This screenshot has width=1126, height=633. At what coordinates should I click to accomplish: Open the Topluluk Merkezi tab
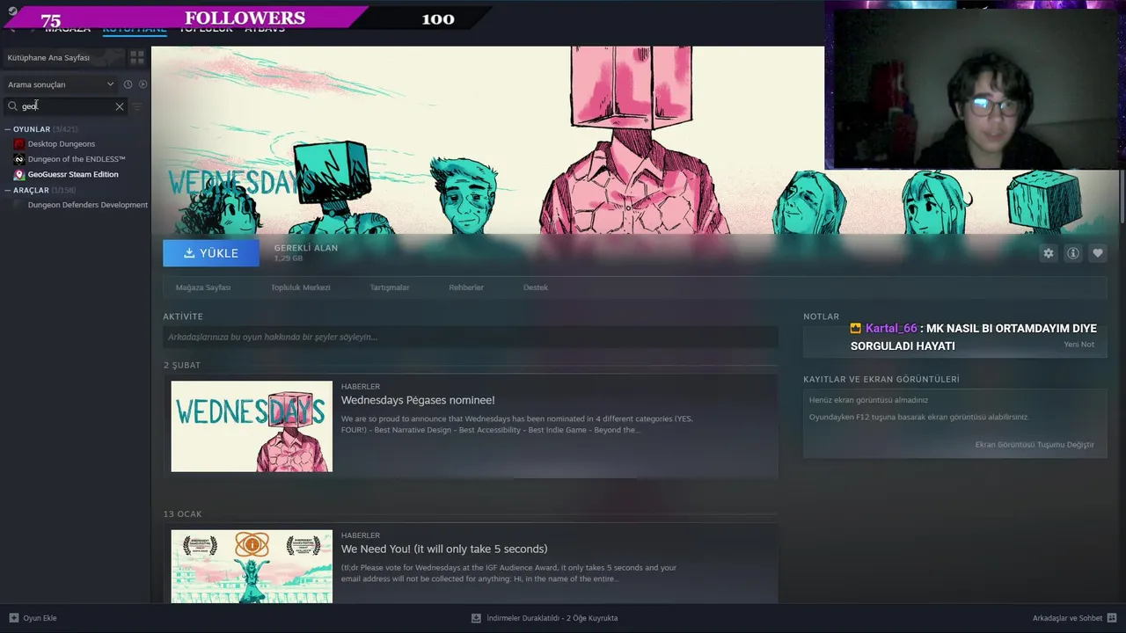click(x=300, y=287)
